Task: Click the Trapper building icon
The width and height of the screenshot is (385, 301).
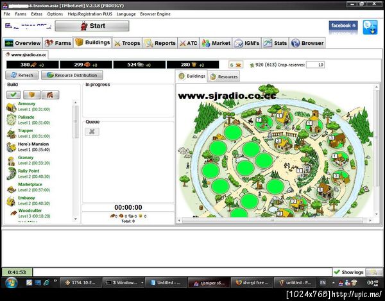Action: coord(11,133)
